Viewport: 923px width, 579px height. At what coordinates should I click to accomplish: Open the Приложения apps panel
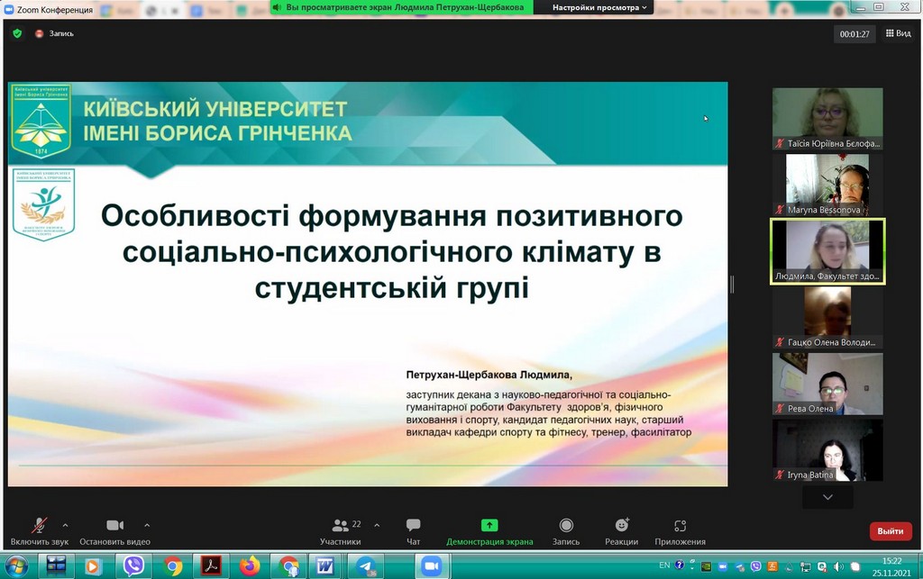click(680, 530)
